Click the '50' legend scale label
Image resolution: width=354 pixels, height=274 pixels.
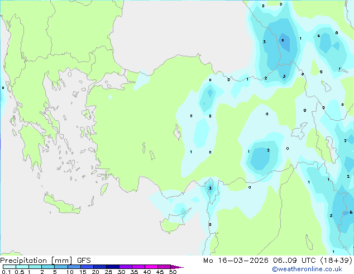(x=173, y=272)
